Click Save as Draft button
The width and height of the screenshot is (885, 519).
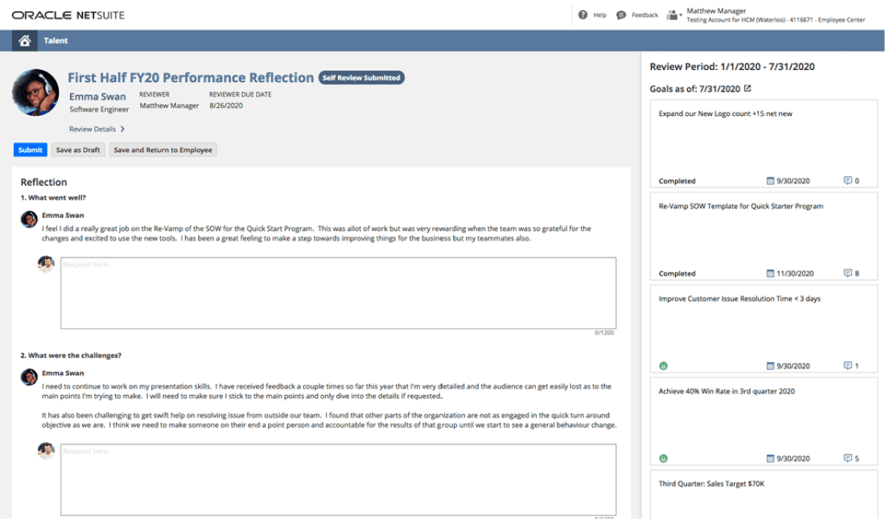[78, 150]
